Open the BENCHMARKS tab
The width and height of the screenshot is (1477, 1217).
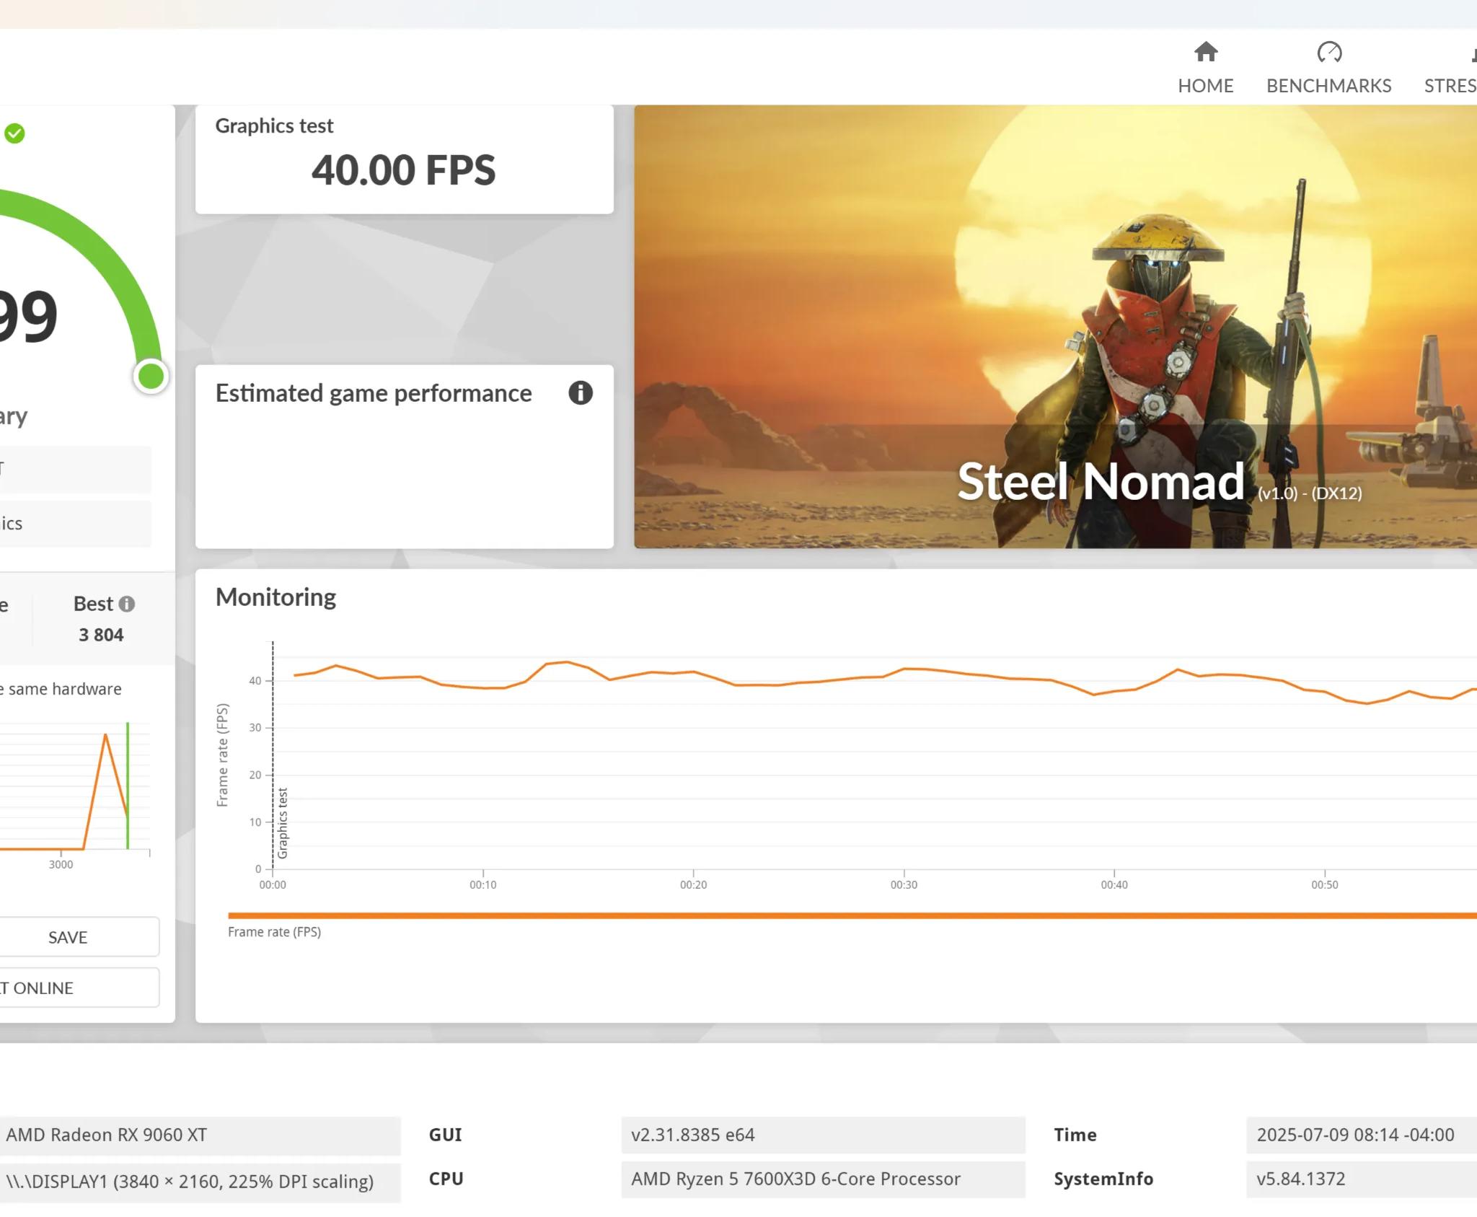[x=1328, y=69]
